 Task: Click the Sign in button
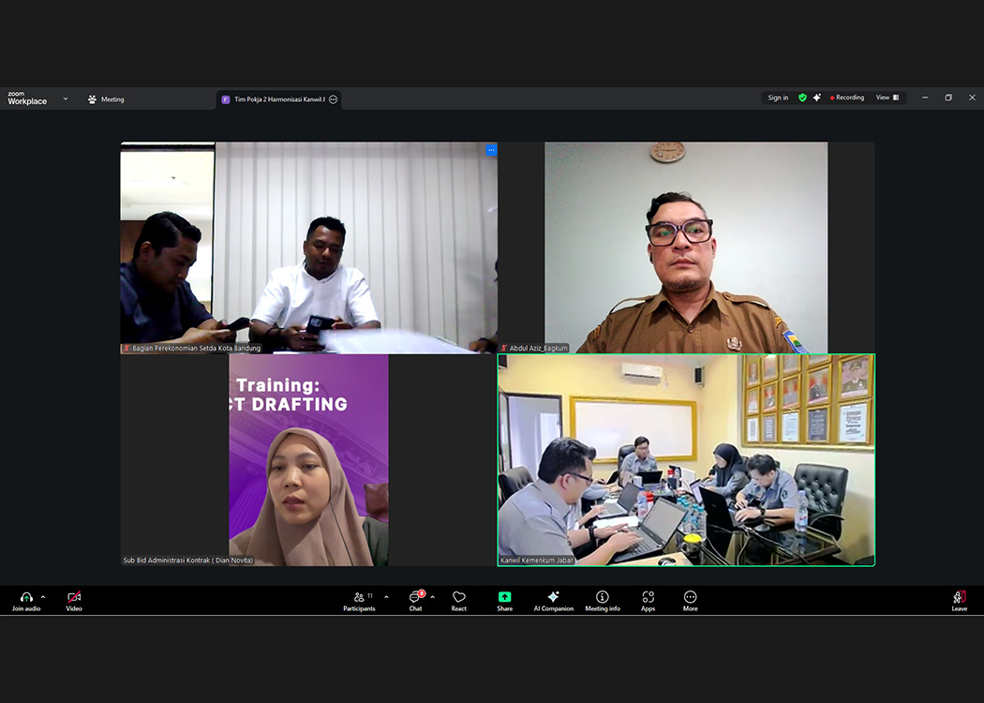pyautogui.click(x=778, y=97)
